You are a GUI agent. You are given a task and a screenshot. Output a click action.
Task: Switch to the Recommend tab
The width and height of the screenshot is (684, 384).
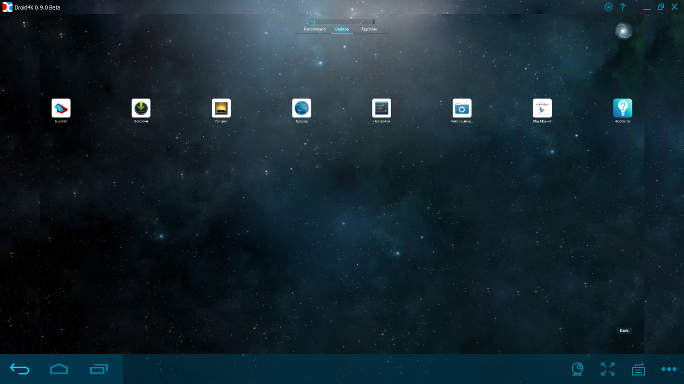[x=314, y=29]
